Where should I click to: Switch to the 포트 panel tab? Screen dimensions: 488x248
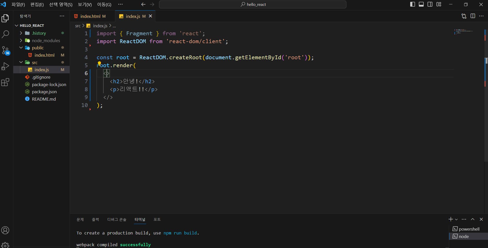pyautogui.click(x=157, y=219)
